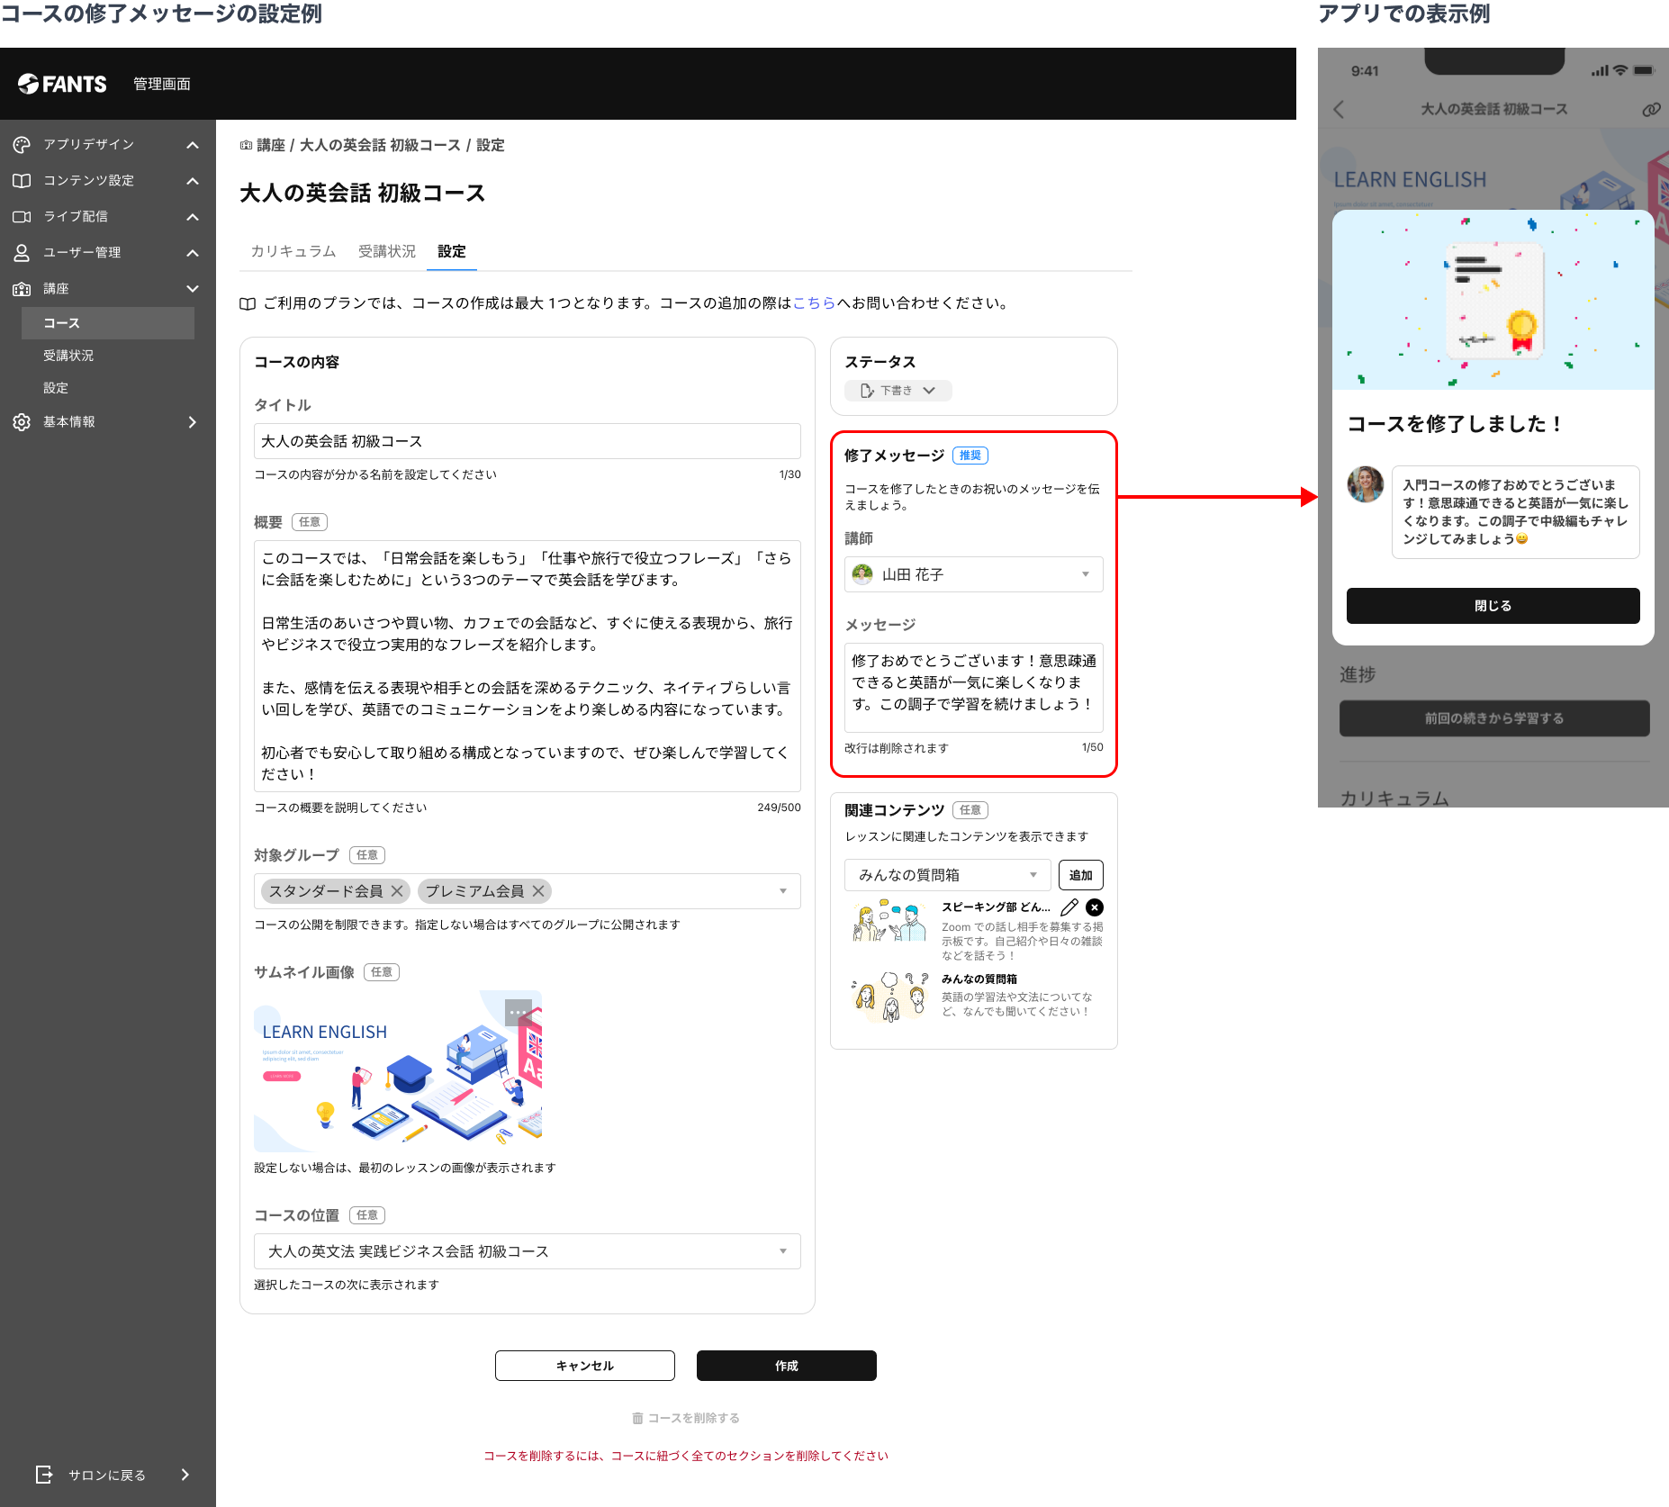
Task: Open the みんなの質問箱 content dropdown
Action: click(x=947, y=875)
